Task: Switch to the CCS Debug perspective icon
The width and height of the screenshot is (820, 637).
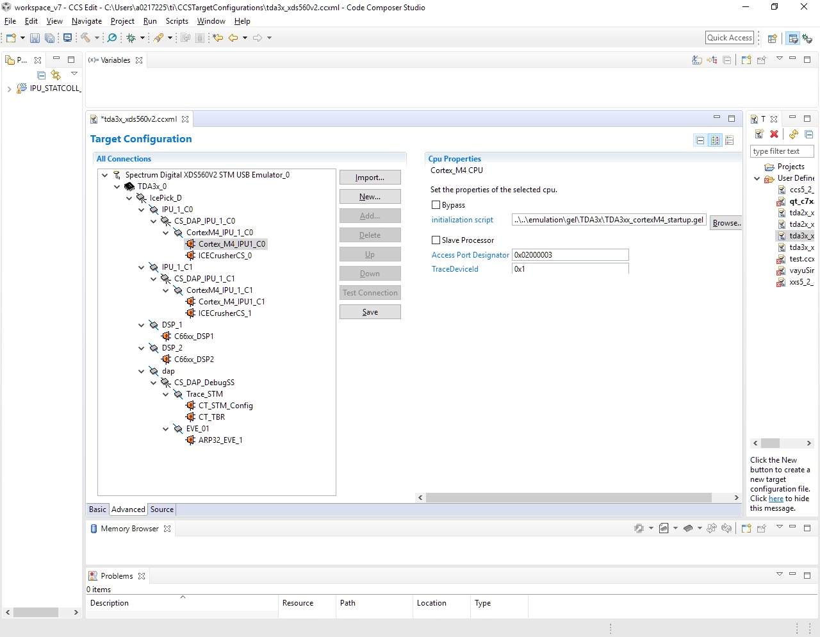Action: click(x=807, y=38)
